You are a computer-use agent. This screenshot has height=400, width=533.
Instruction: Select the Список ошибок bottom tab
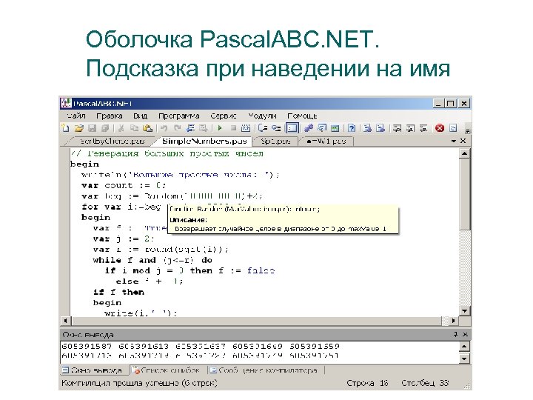[x=166, y=370]
